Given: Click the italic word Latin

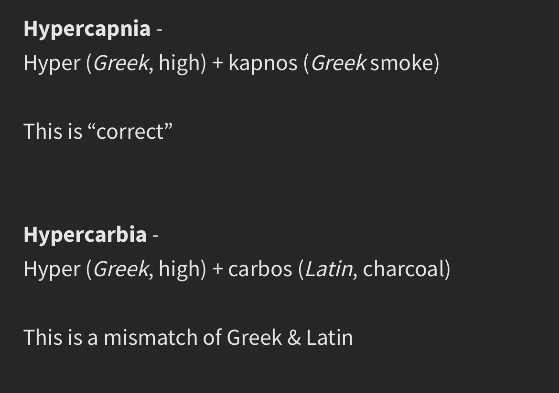Looking at the screenshot, I should [329, 269].
